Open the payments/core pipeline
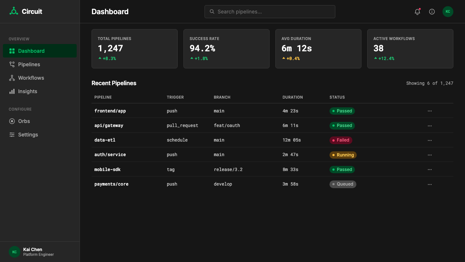The image size is (465, 262). [x=112, y=184]
